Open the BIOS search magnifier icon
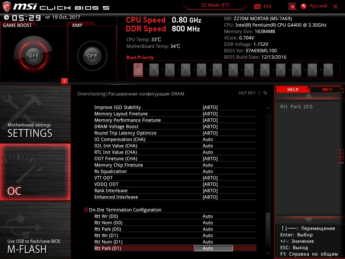 click(x=292, y=7)
